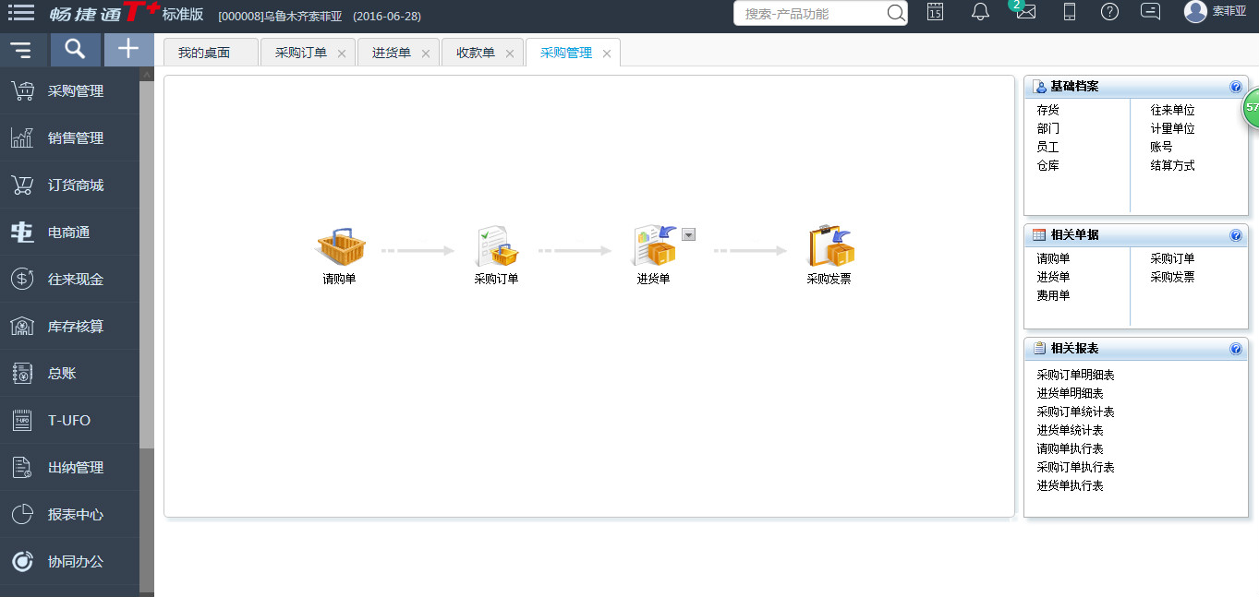
Task: Click the 报表中心 pie chart icon
Action: 22,514
